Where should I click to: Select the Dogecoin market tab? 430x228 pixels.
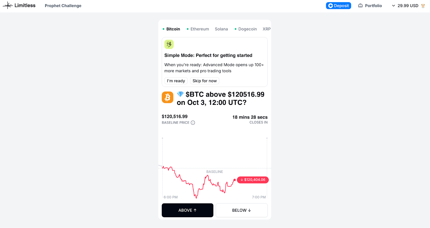click(x=247, y=29)
